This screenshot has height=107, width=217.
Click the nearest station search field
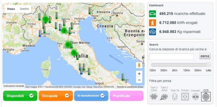[x=171, y=57]
